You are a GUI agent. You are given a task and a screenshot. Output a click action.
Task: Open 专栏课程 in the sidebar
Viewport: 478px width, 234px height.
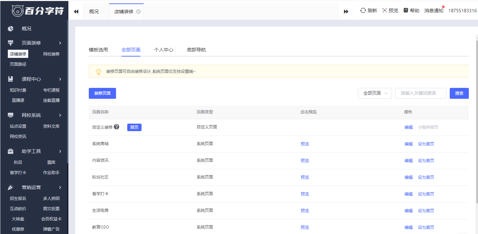[x=51, y=90]
